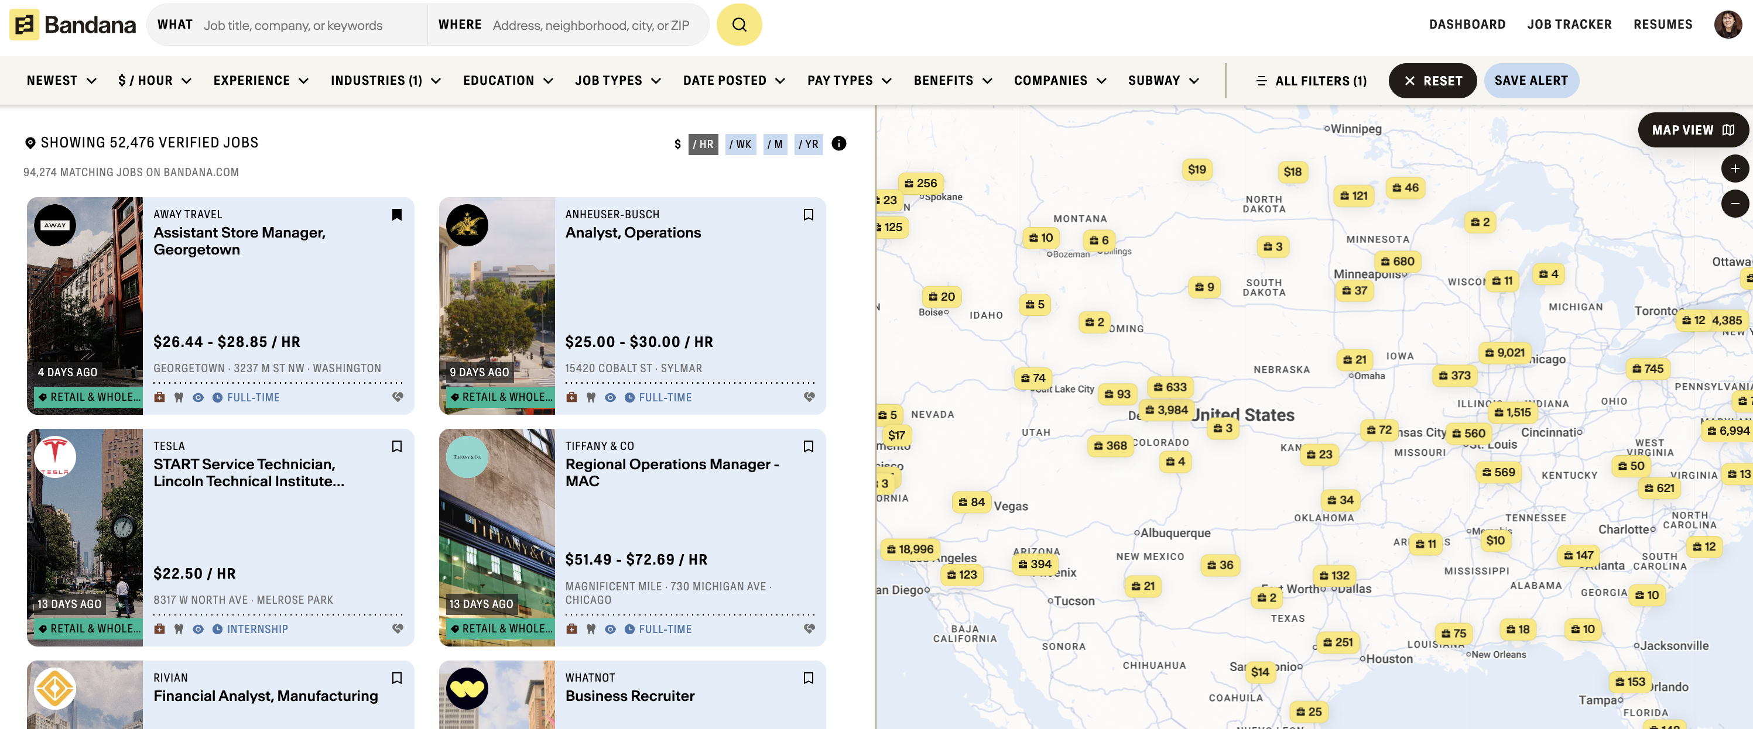Expand the Benefits filter
The height and width of the screenshot is (729, 1753).
coord(953,81)
